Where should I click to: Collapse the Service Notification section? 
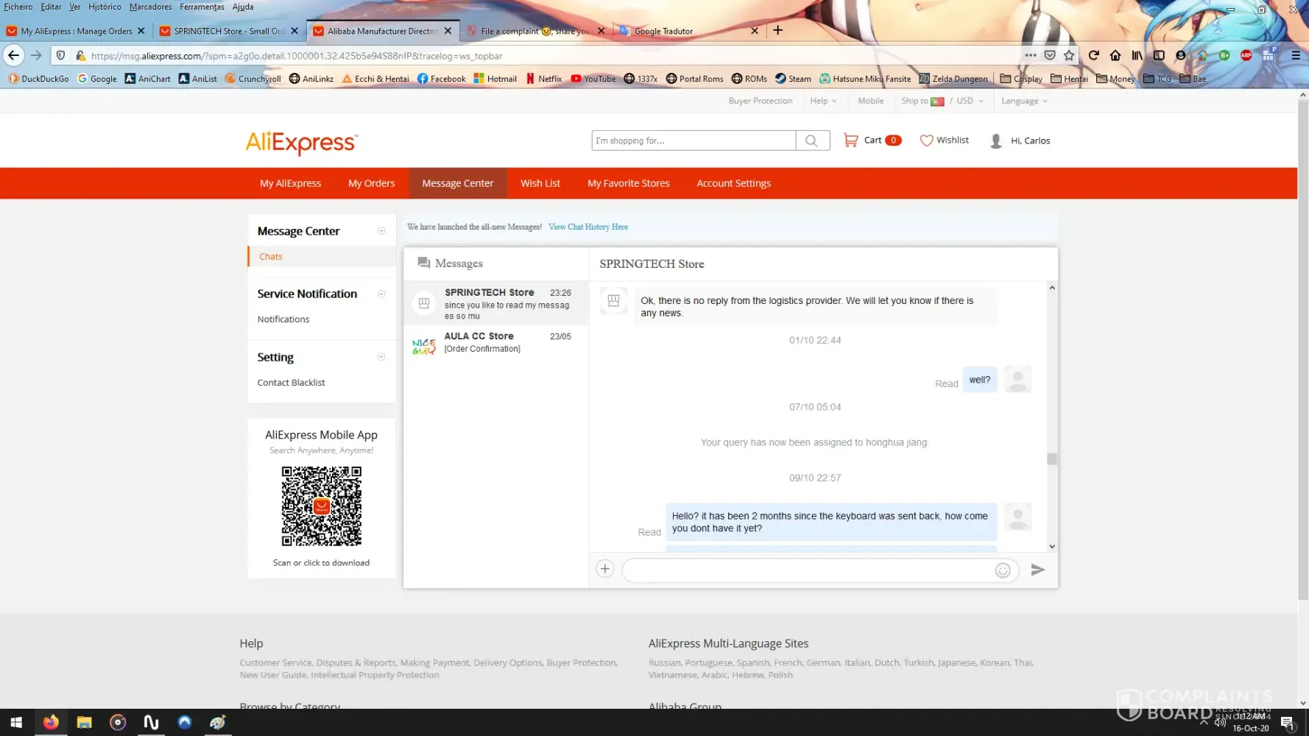381,294
